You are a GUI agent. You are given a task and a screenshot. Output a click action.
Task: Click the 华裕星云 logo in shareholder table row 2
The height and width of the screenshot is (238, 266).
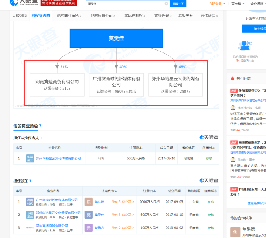coord(30,215)
